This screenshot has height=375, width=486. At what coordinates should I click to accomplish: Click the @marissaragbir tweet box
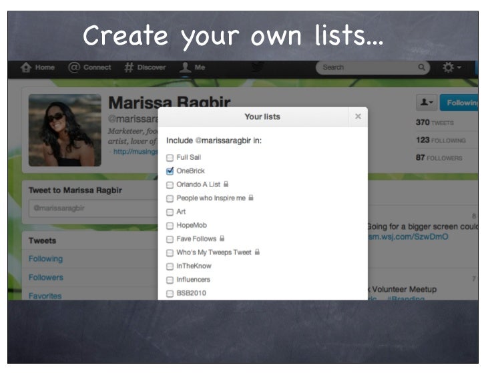pos(93,208)
